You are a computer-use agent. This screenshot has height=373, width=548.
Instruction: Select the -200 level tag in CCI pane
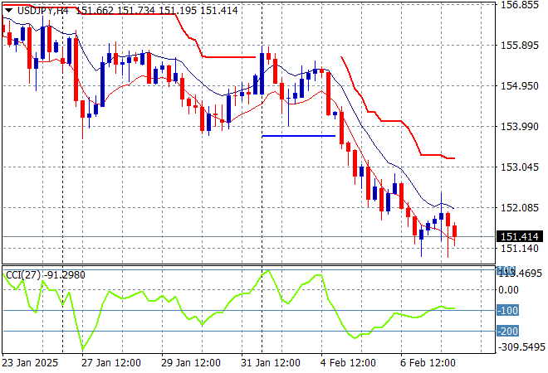pyautogui.click(x=507, y=332)
